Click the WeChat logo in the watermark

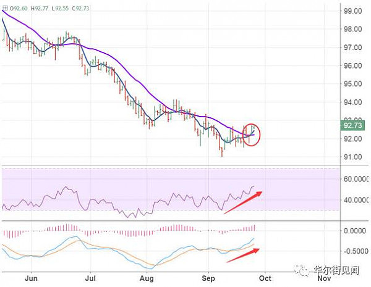(x=302, y=270)
